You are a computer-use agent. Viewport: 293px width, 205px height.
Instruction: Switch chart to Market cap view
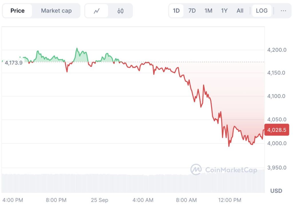pyautogui.click(x=56, y=11)
